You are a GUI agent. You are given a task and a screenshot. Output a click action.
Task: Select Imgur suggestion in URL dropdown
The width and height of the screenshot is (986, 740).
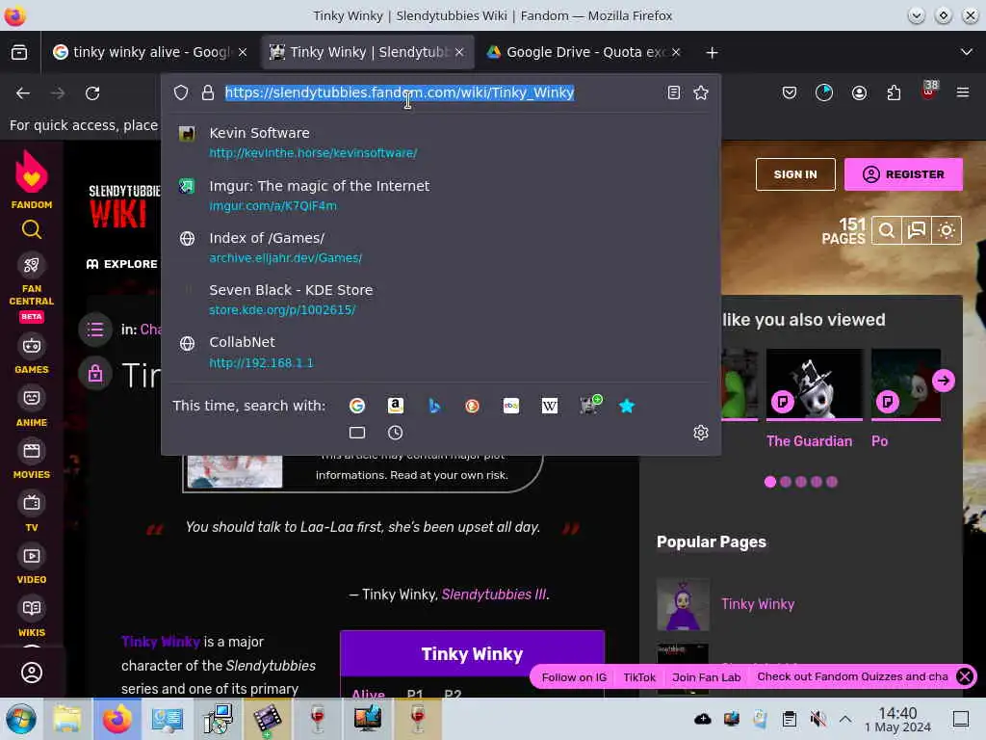[440, 195]
